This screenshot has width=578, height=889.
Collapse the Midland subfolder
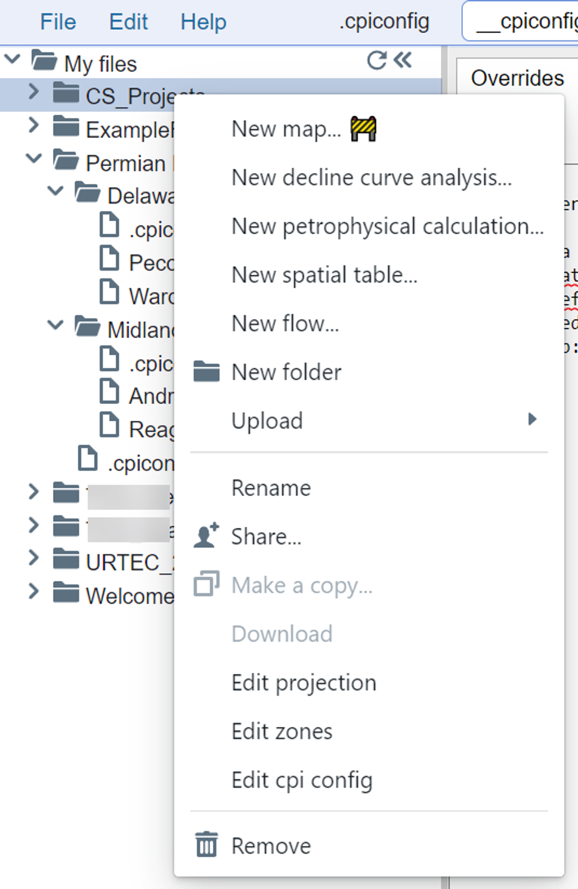[x=55, y=325]
